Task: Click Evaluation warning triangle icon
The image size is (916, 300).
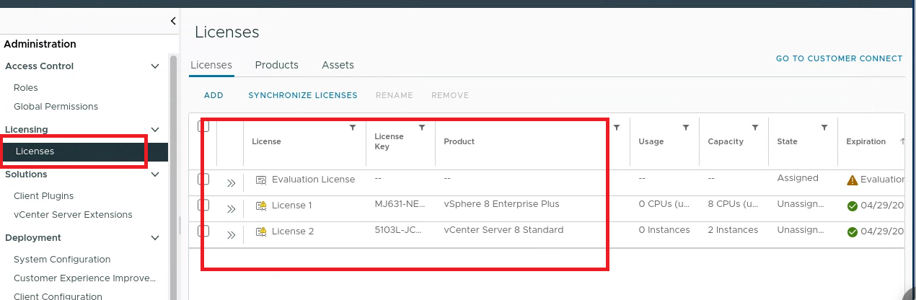Action: (853, 180)
